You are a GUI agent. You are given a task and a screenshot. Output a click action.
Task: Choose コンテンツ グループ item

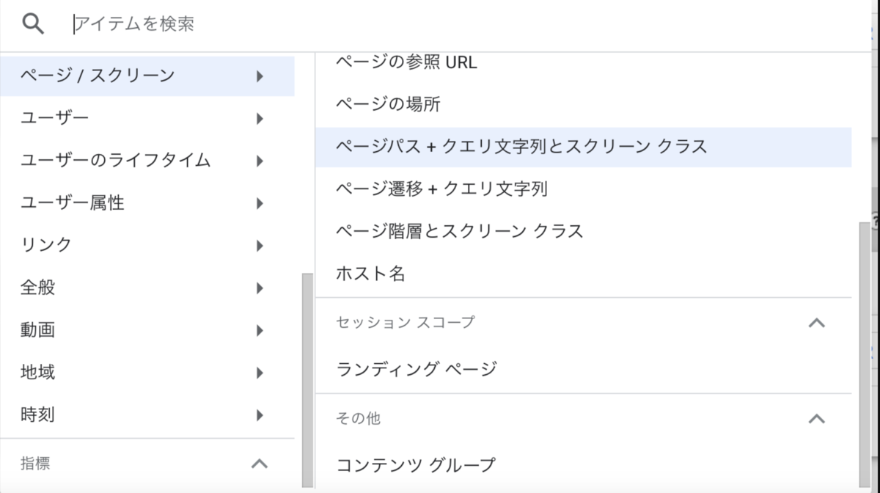tap(583, 464)
